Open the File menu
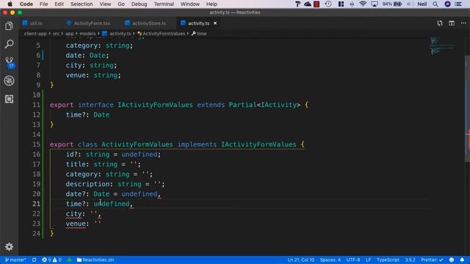Image resolution: width=470 pixels, height=264 pixels. coord(43,4)
